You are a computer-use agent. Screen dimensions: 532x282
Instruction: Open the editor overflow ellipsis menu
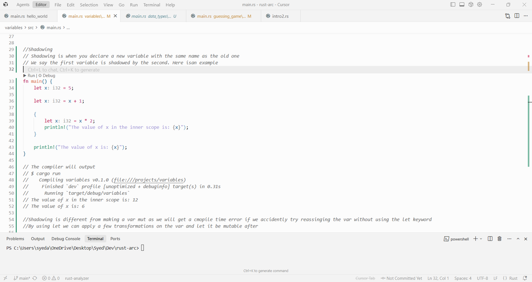click(525, 15)
